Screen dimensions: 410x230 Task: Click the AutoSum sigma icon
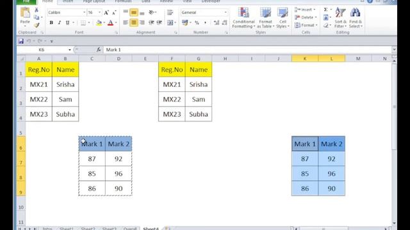[x=326, y=10]
